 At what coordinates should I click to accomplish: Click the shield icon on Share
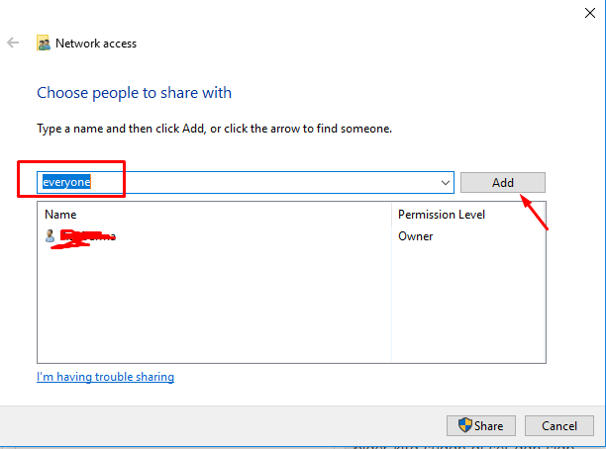point(465,425)
